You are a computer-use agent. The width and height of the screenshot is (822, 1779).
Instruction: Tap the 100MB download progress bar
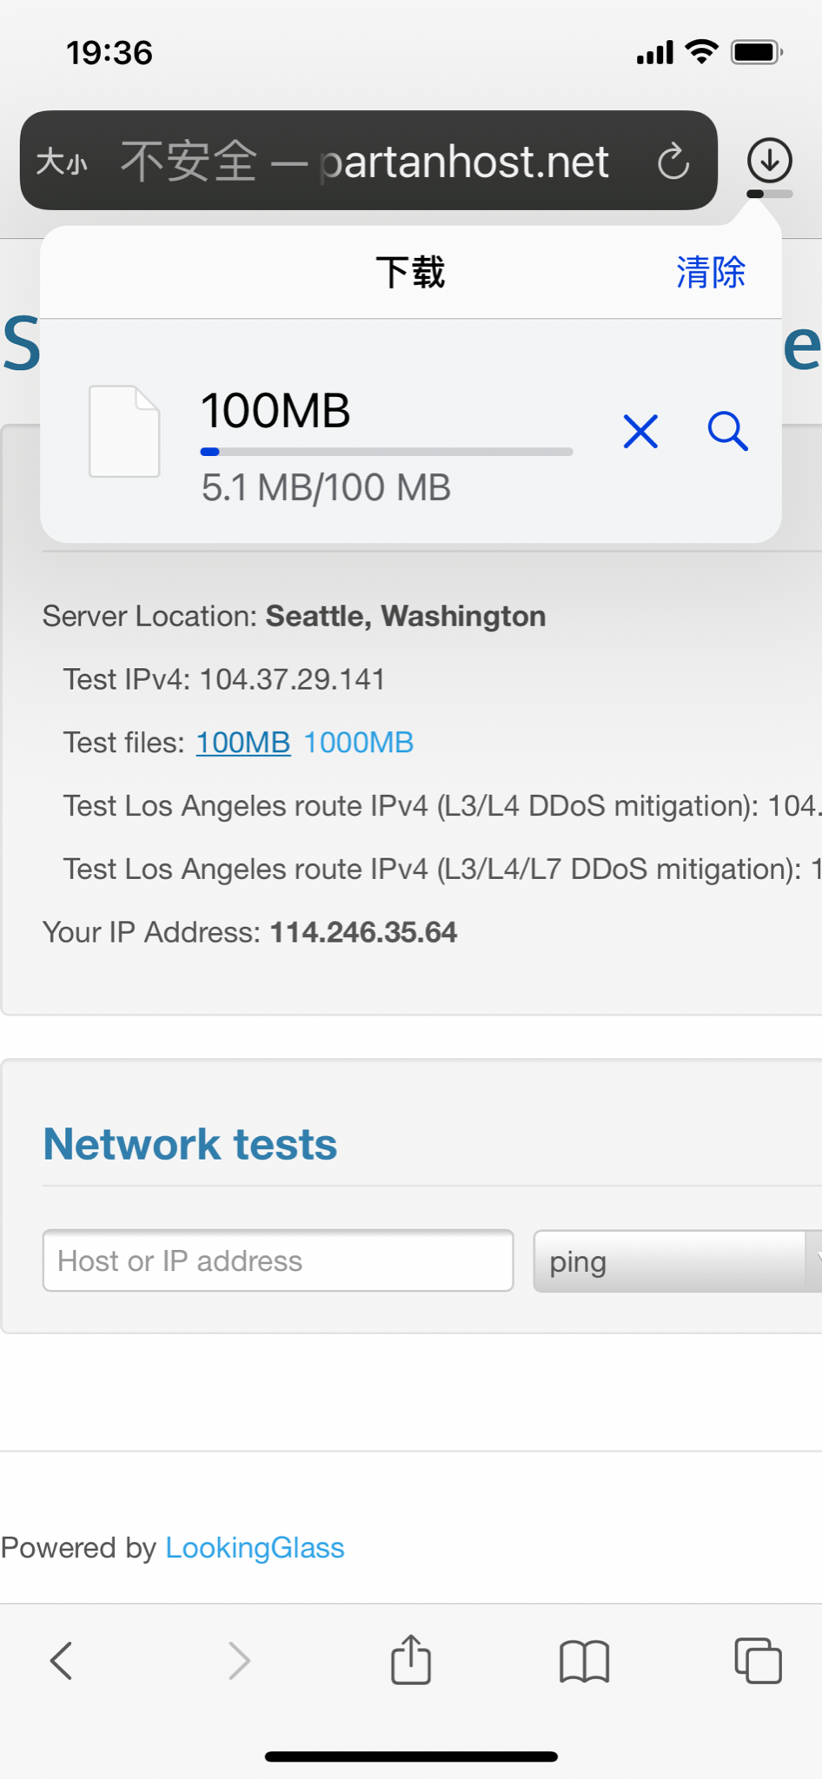[x=387, y=452]
